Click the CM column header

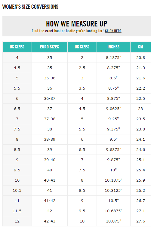tap(140, 47)
